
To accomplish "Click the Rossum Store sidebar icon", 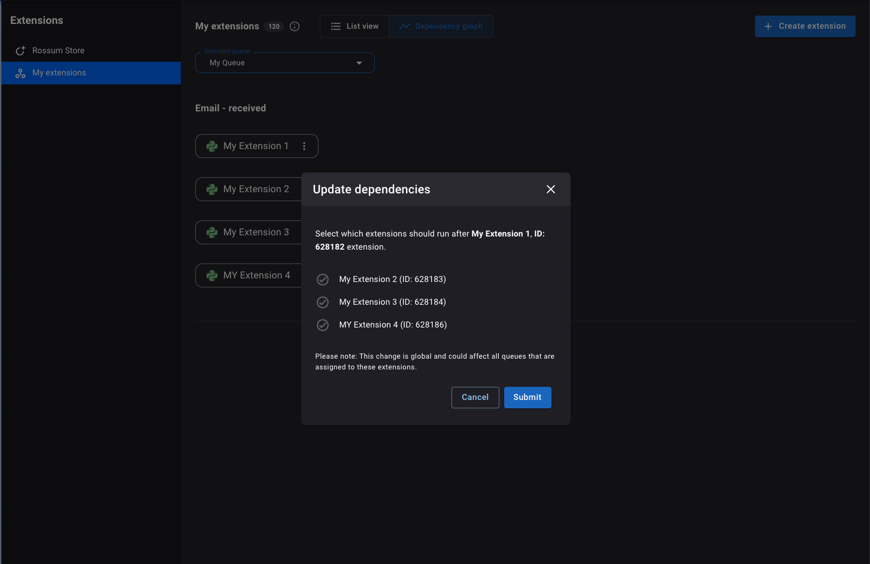I will click(20, 51).
